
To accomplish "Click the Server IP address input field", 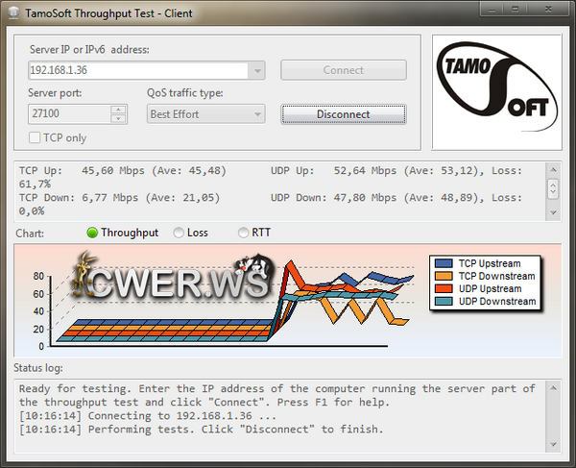I will coord(139,70).
